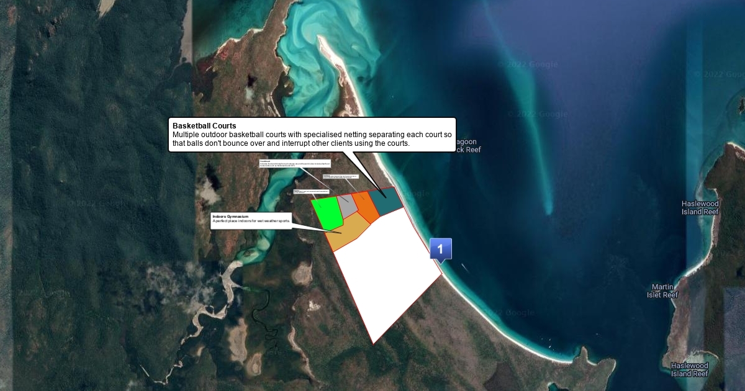Select the dark teal Basketball Courts zone
The image size is (745, 391).
tap(386, 201)
